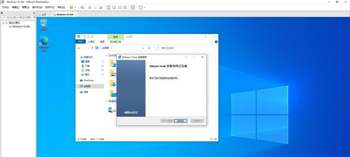Image resolution: width=350 pixels, height=157 pixels.
Task: Click the console view icon
Action: 133,7
